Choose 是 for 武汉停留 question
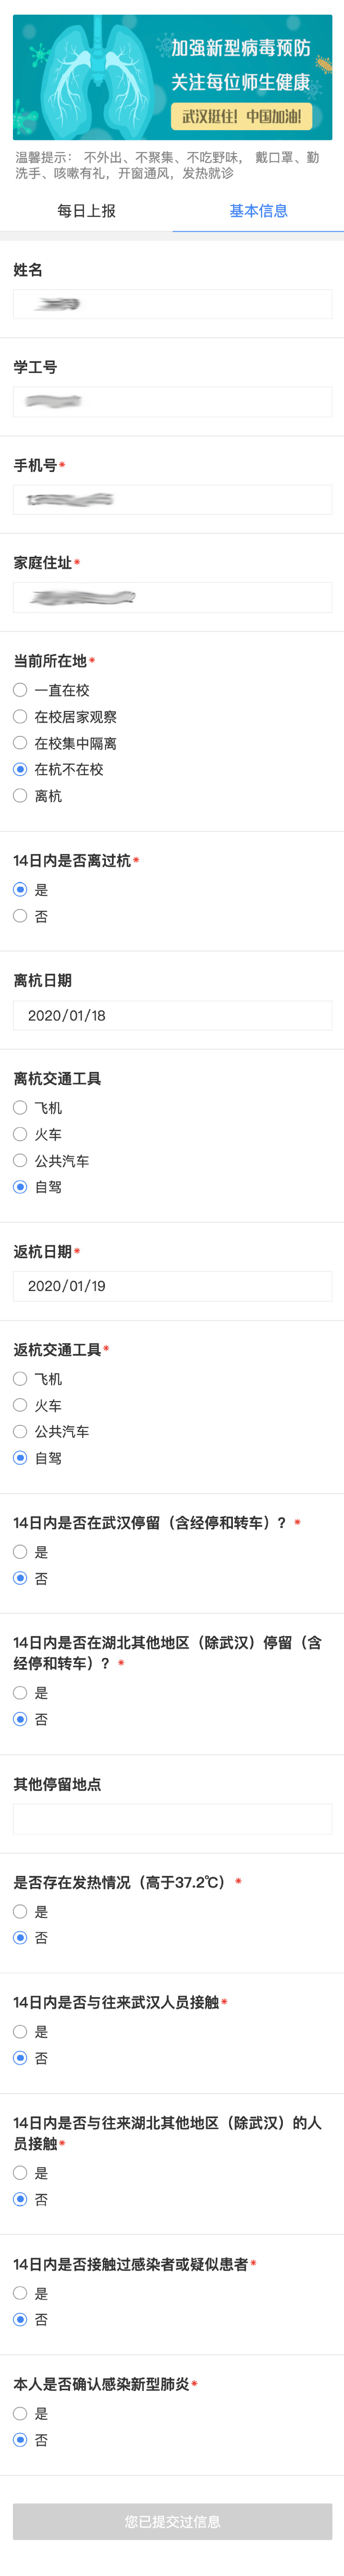344x2576 pixels. (x=20, y=1551)
